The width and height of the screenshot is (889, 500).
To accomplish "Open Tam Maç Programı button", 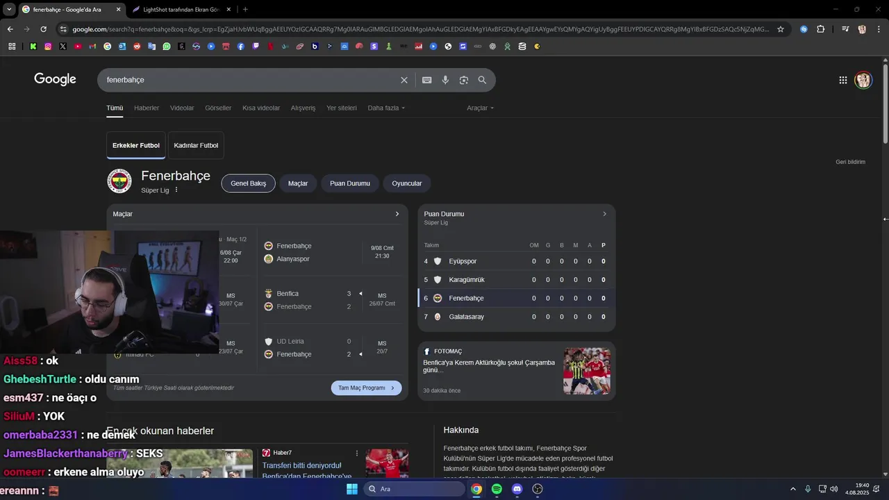I will tap(366, 388).
